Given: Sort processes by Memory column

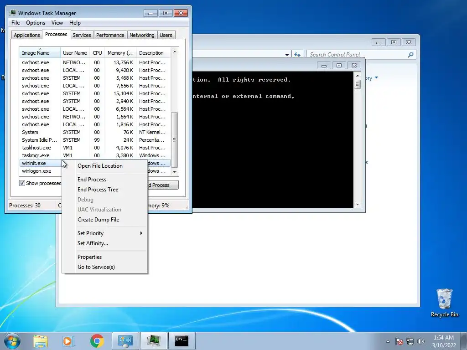Looking at the screenshot, I should pyautogui.click(x=120, y=53).
